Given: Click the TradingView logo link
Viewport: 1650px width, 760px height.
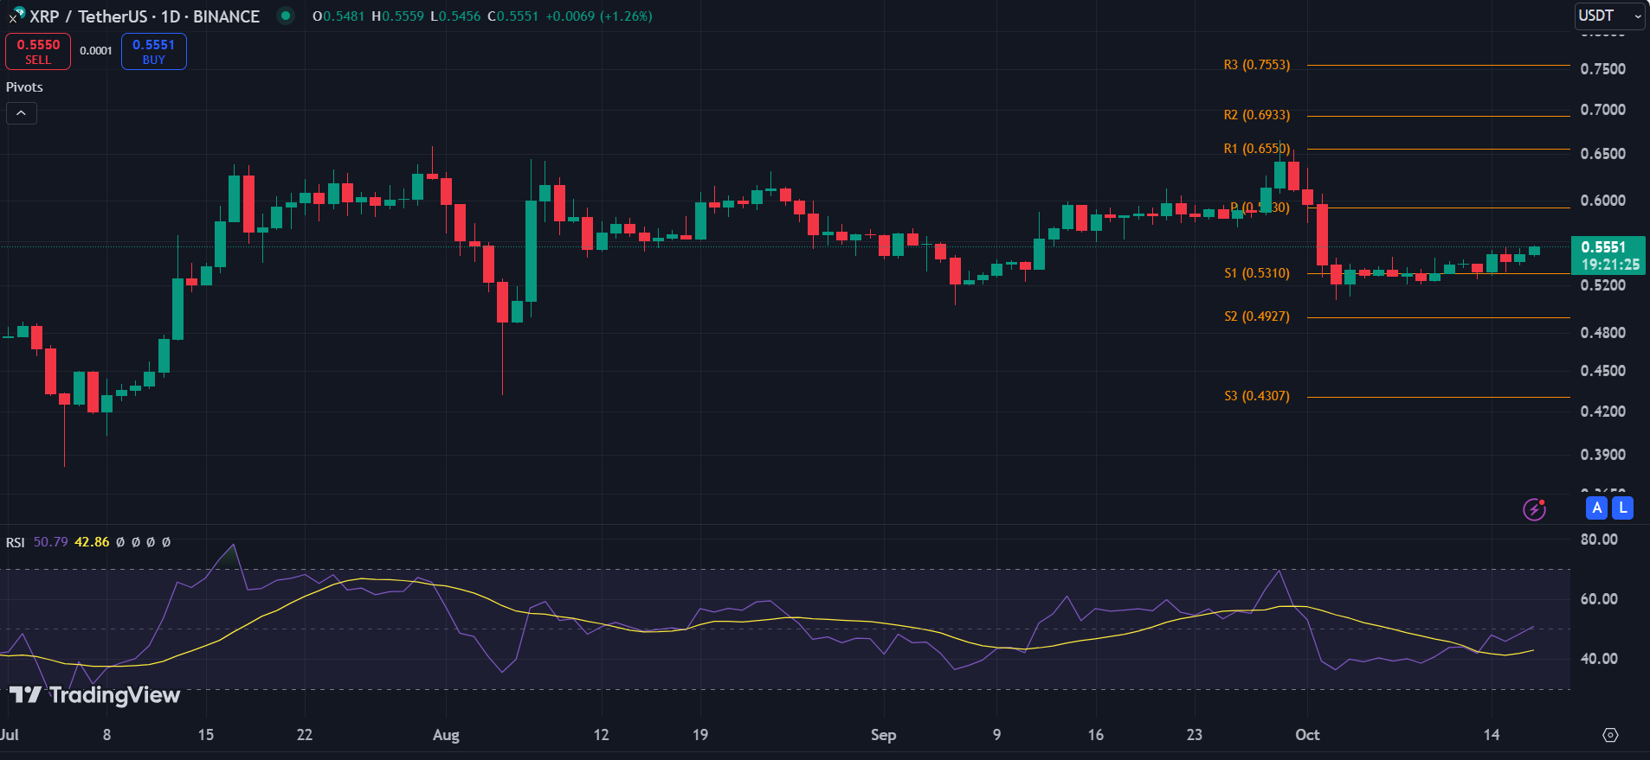Looking at the screenshot, I should [94, 695].
